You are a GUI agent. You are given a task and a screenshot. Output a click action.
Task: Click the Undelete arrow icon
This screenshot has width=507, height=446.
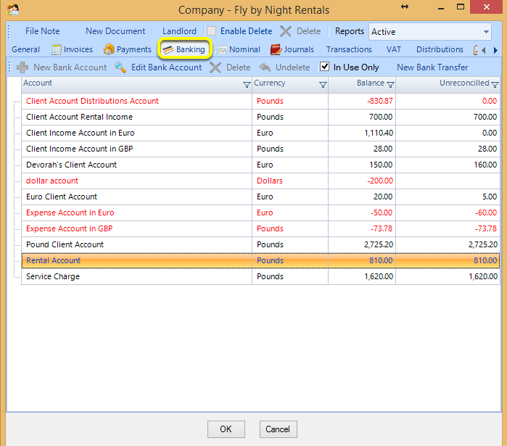pyautogui.click(x=265, y=67)
